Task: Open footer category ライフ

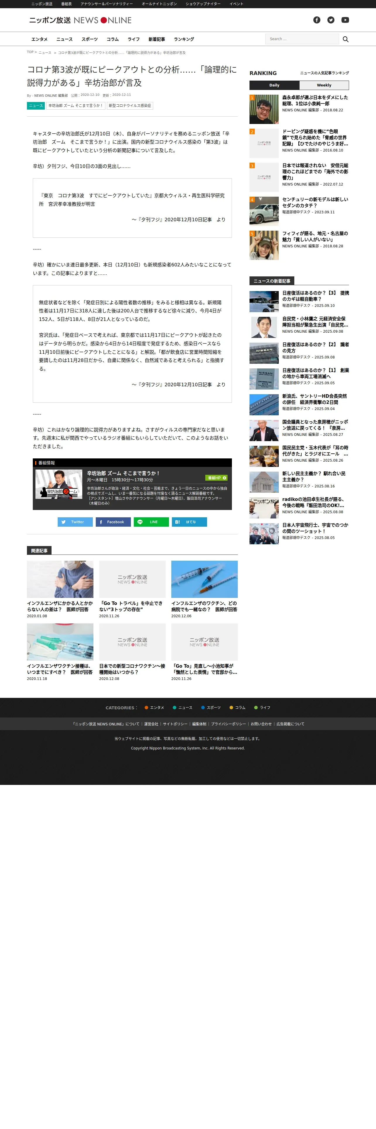Action: (262, 708)
